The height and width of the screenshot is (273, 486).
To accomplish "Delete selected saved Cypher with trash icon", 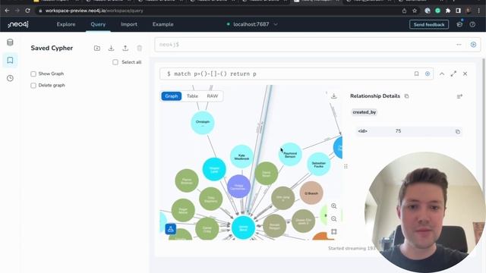I will (140, 48).
